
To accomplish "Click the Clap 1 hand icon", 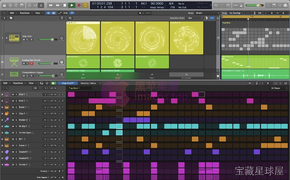I will pos(7,114).
